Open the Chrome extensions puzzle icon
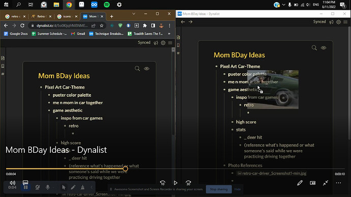Screen dimensions: 351x197 point(145,25)
